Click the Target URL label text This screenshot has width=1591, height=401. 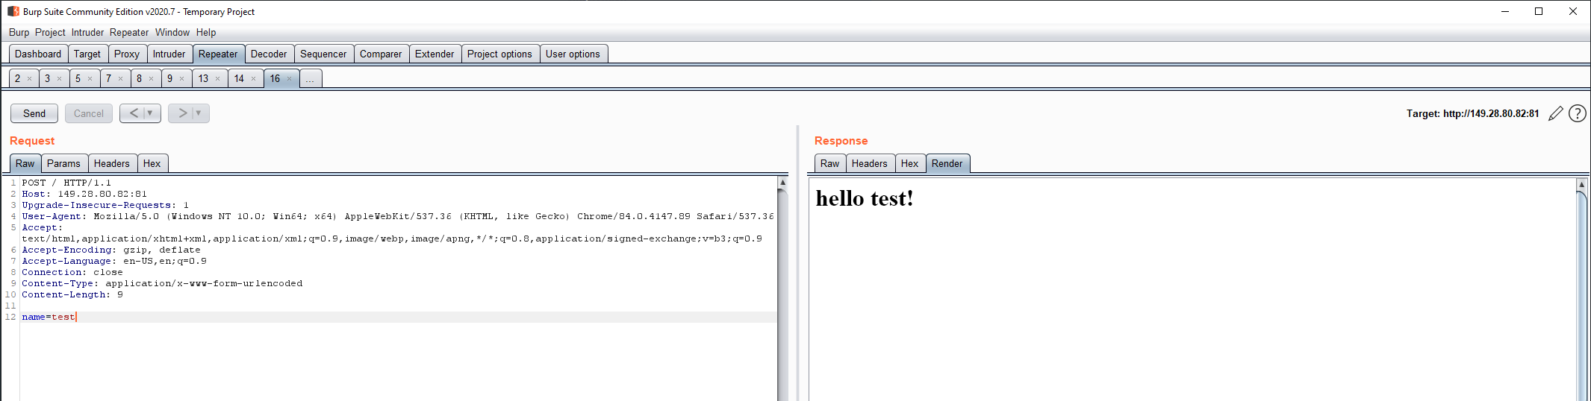coord(1472,113)
